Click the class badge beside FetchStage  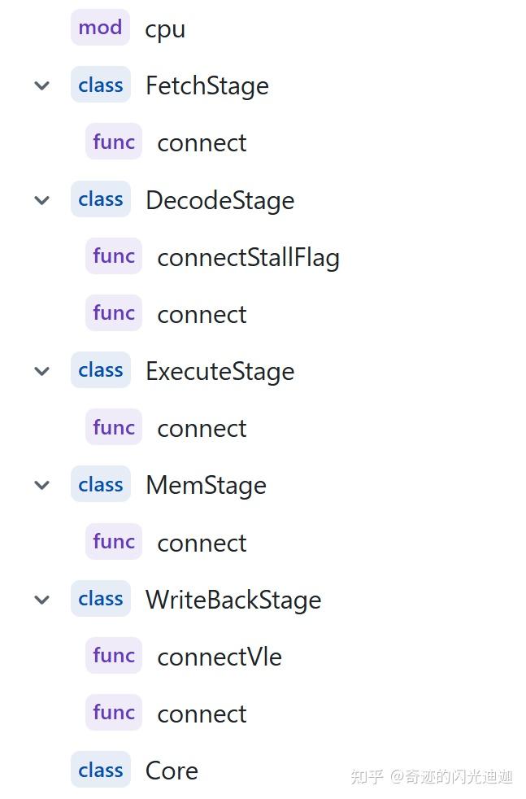pos(100,85)
